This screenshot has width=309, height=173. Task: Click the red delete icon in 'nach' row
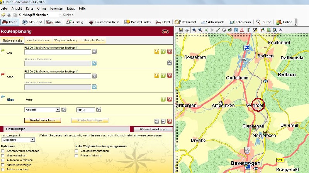tap(170, 76)
